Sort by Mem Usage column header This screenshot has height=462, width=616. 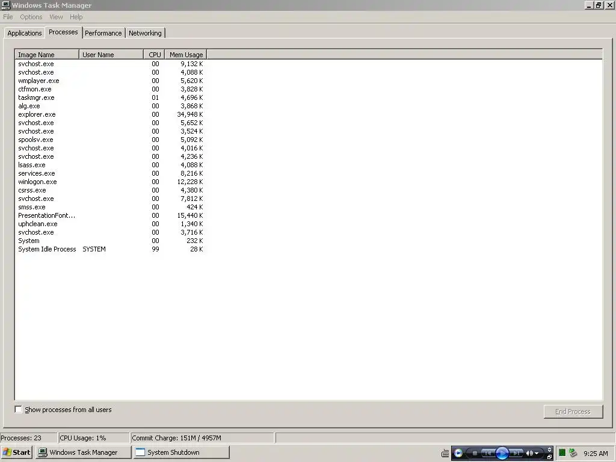pos(186,55)
